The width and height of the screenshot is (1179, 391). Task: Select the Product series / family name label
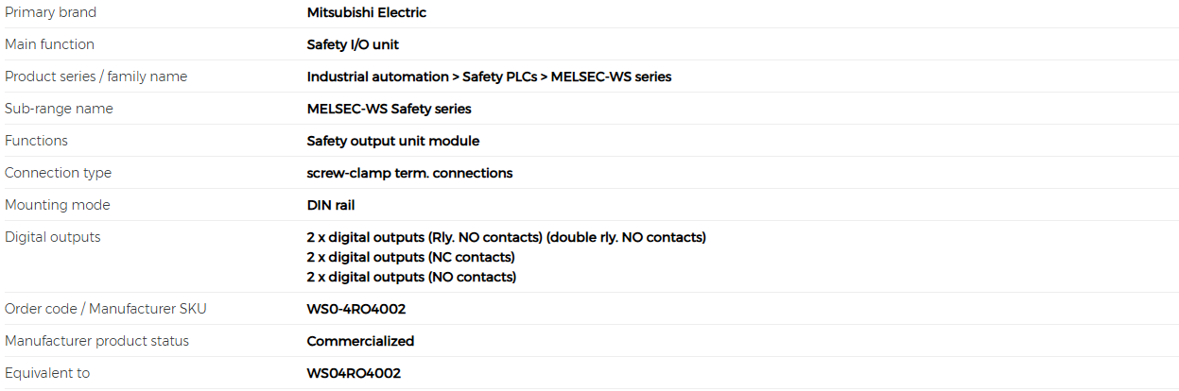coord(96,76)
